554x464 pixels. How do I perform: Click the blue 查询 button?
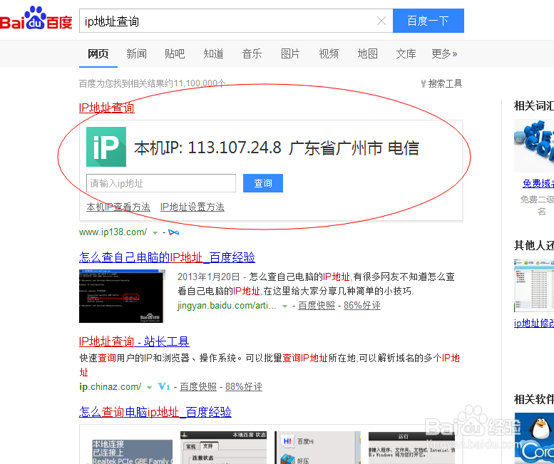[x=263, y=183]
